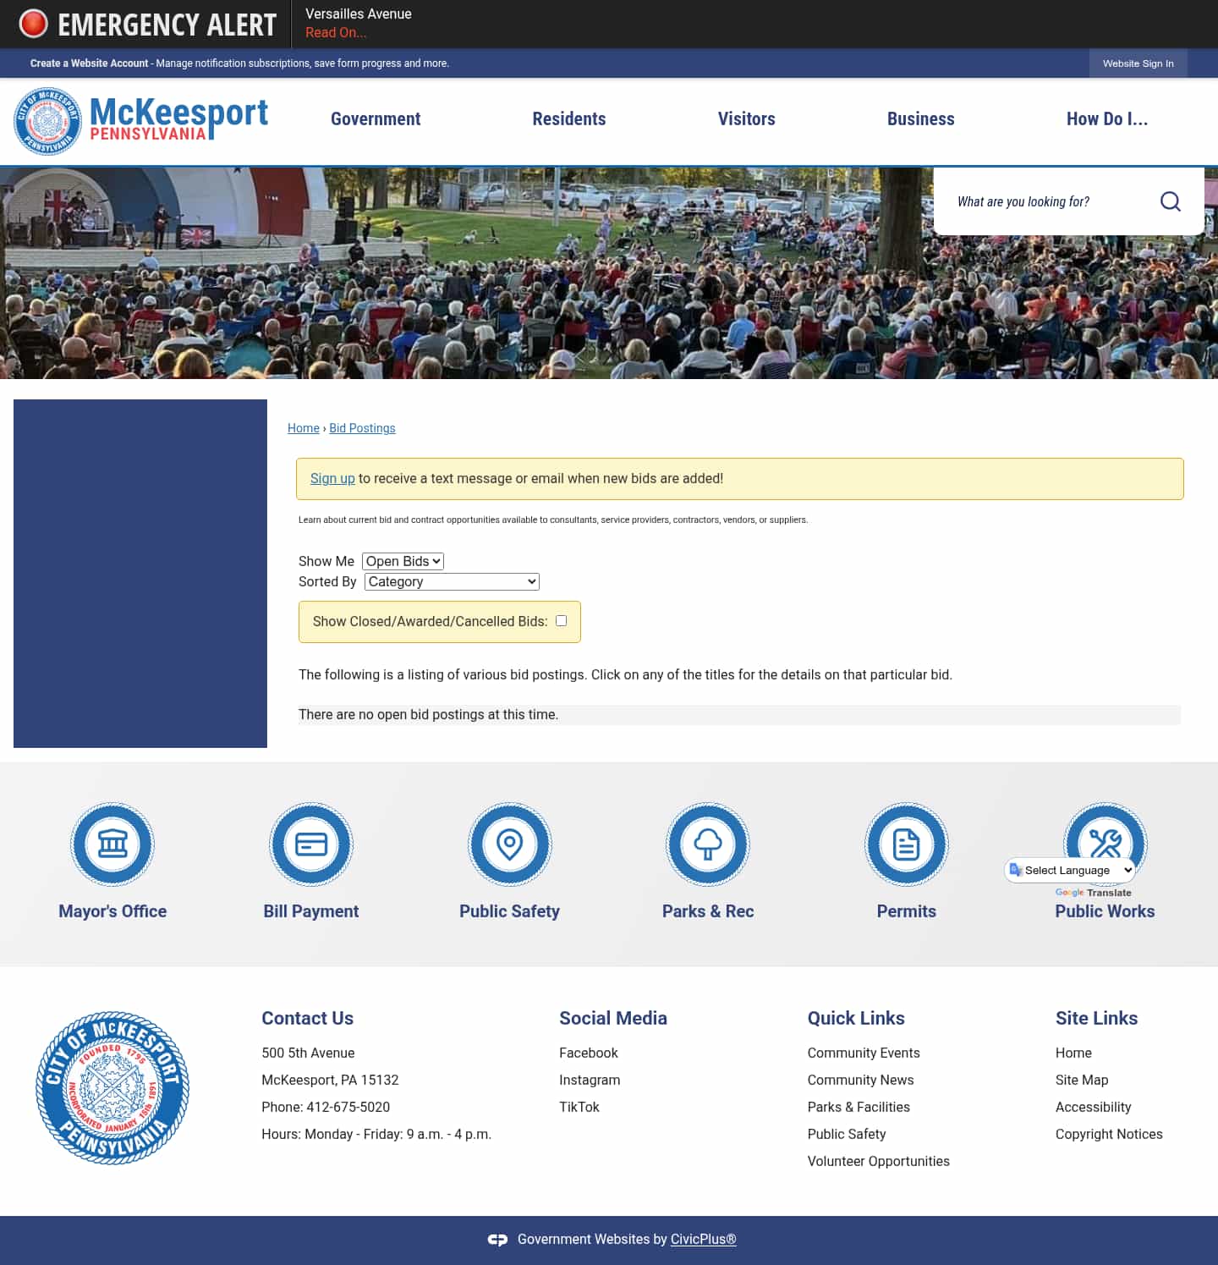Enable Show Closed/Awarded/Cancelled Bids
The image size is (1218, 1265).
click(x=562, y=621)
